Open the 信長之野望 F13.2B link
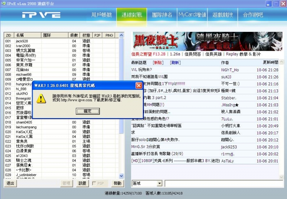The image size is (287, 199). [x=149, y=54]
